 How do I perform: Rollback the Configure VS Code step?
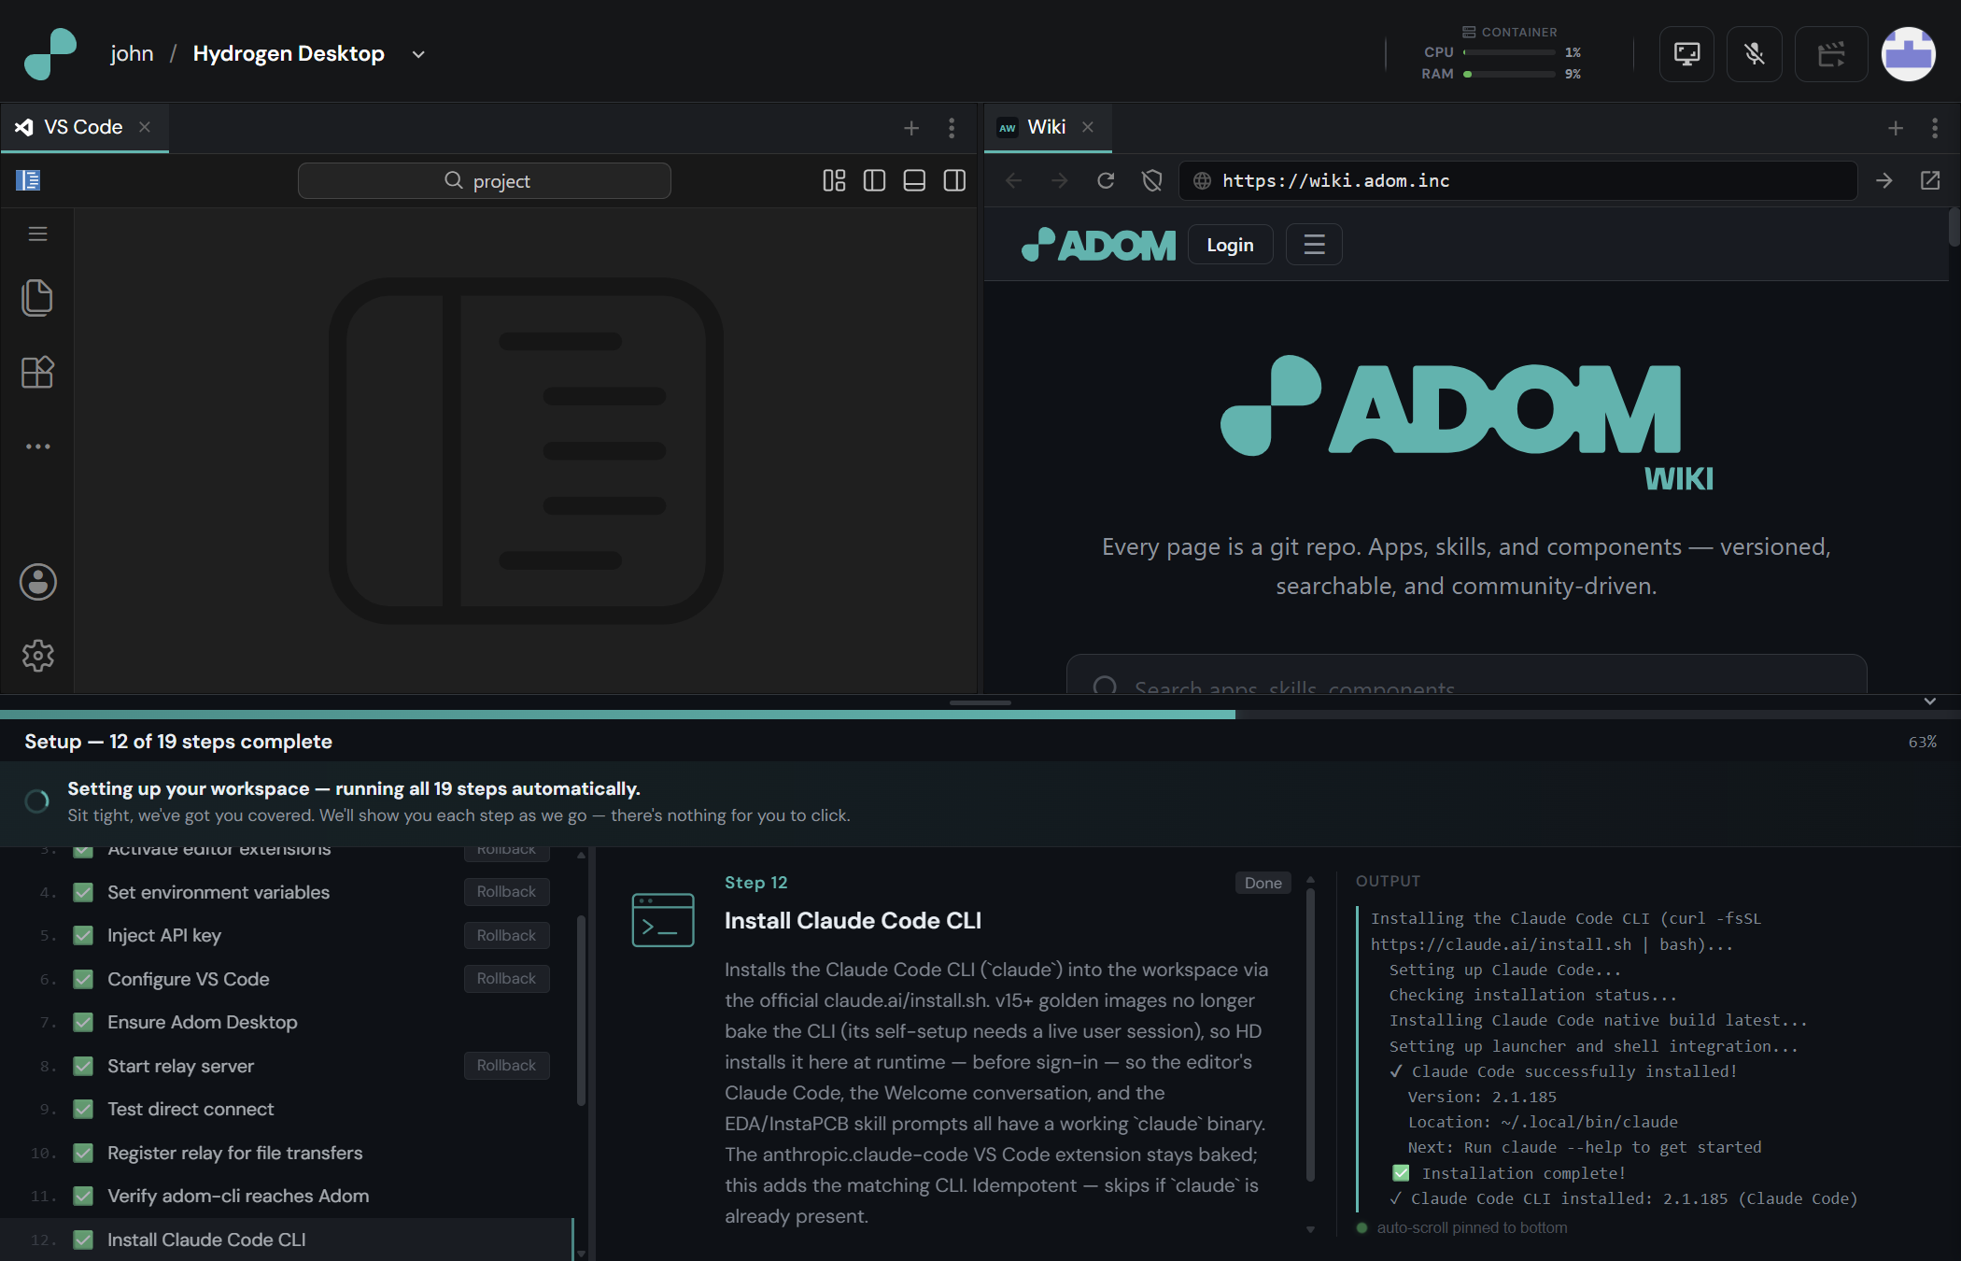[506, 979]
